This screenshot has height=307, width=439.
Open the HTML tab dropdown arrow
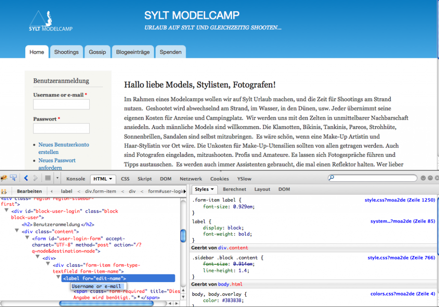pos(111,178)
